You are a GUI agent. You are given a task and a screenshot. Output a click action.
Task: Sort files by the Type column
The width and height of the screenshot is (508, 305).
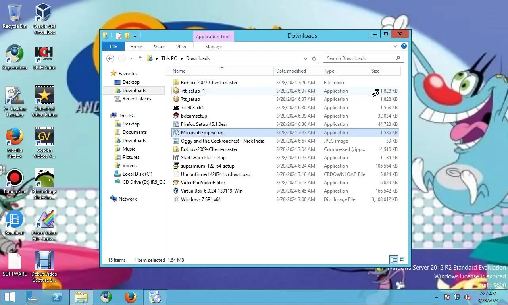pos(345,71)
